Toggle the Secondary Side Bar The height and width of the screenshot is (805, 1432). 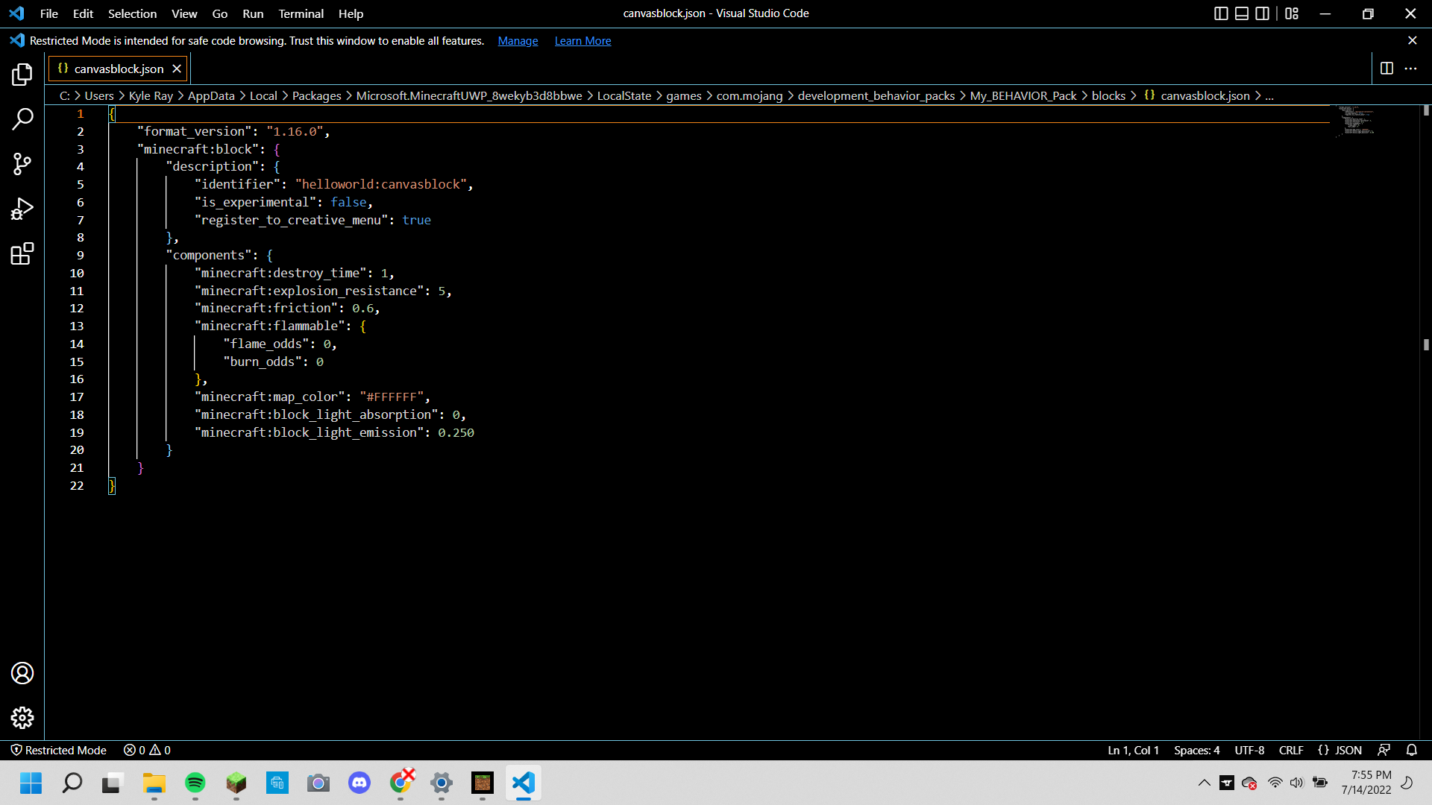point(1263,13)
